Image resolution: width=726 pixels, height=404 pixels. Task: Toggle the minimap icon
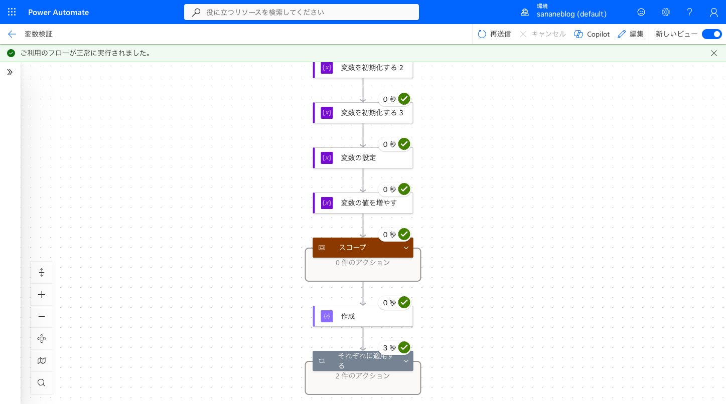coord(42,361)
